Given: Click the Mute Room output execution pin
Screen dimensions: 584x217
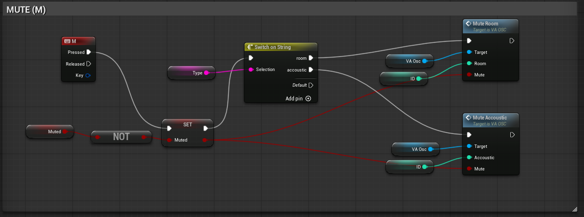Looking at the screenshot, I should (512, 41).
